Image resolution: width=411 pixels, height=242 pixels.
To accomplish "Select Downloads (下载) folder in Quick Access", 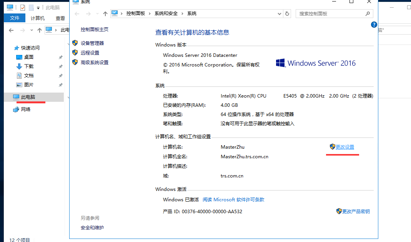I will pos(29,66).
